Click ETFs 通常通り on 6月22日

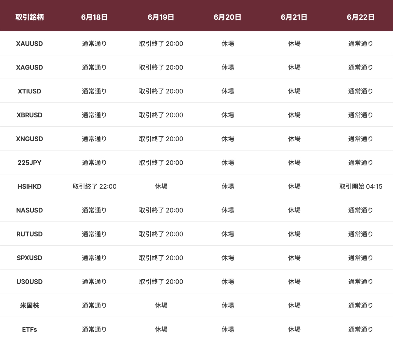tap(361, 330)
